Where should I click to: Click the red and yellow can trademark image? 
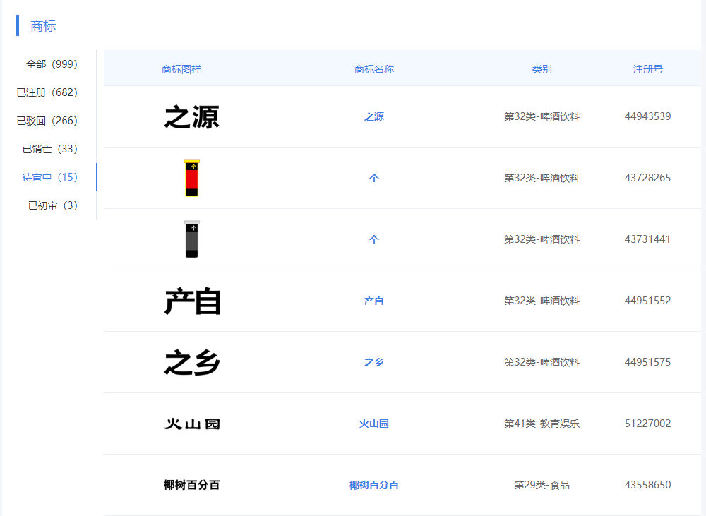tap(192, 178)
